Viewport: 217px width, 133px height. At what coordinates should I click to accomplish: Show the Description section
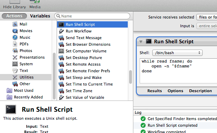[201, 91]
